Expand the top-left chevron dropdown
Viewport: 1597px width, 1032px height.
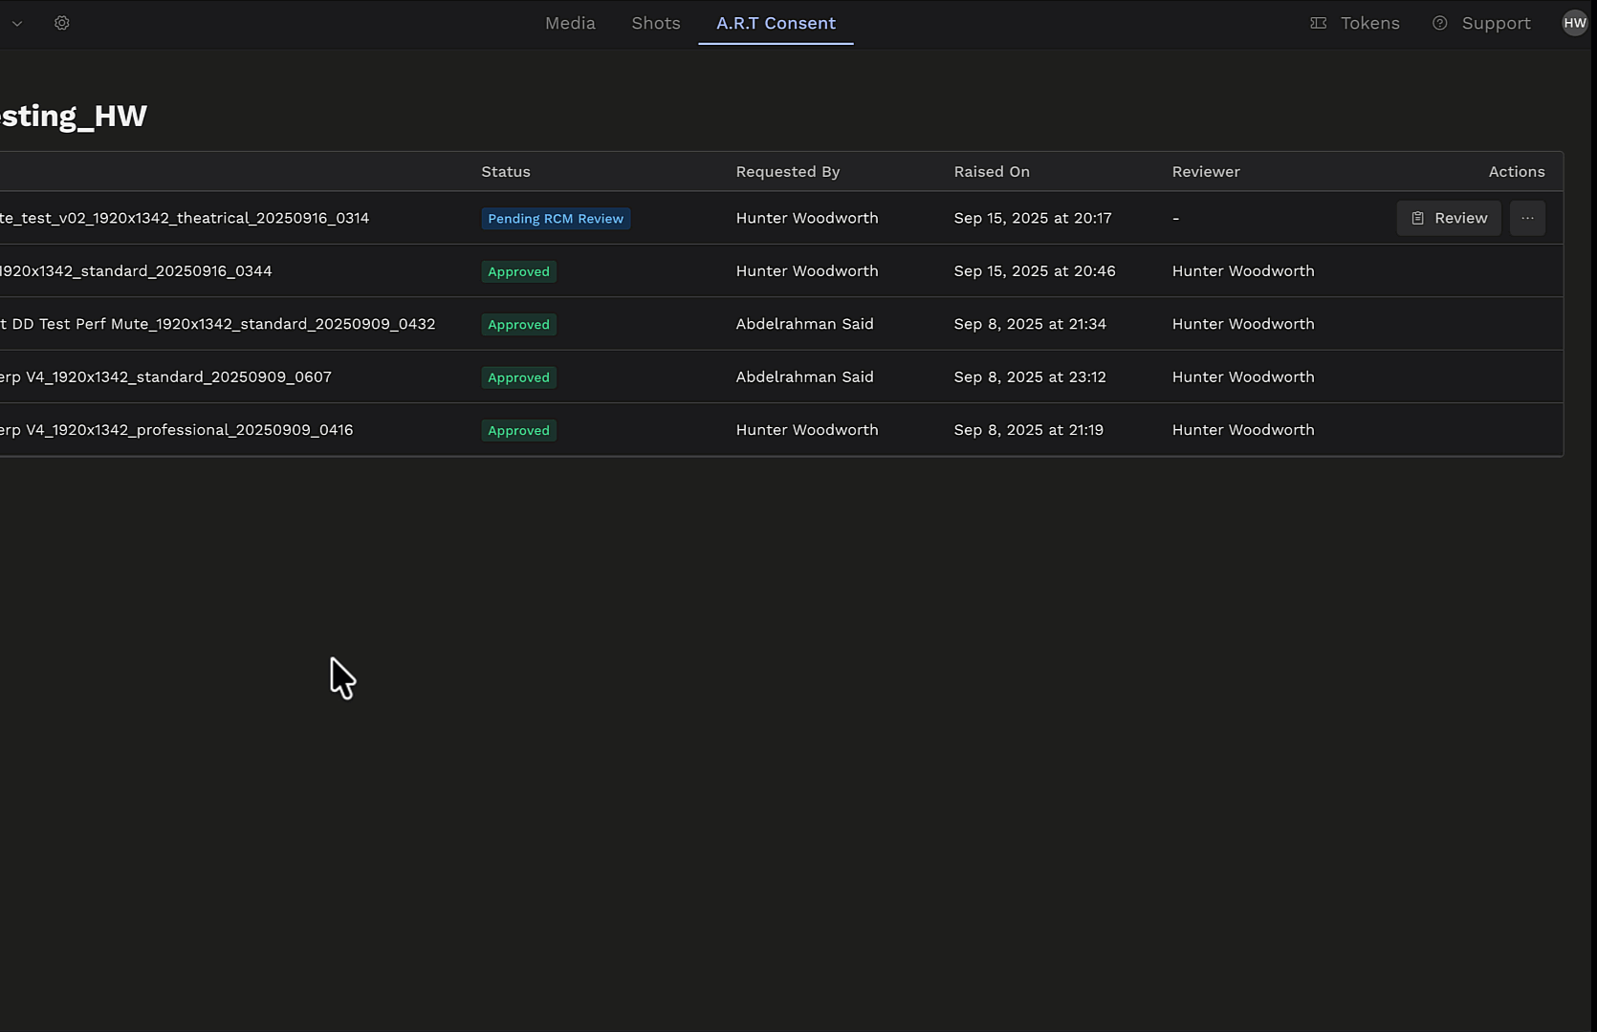pos(17,24)
